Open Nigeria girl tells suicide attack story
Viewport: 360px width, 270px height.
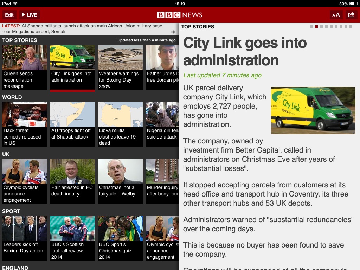(162, 124)
